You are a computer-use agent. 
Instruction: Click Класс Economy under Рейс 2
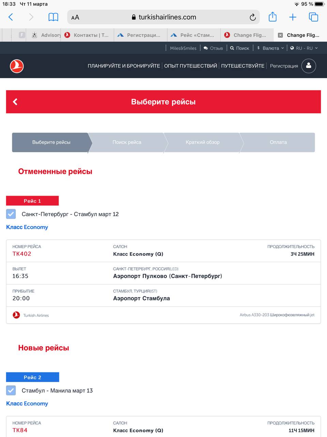click(27, 404)
